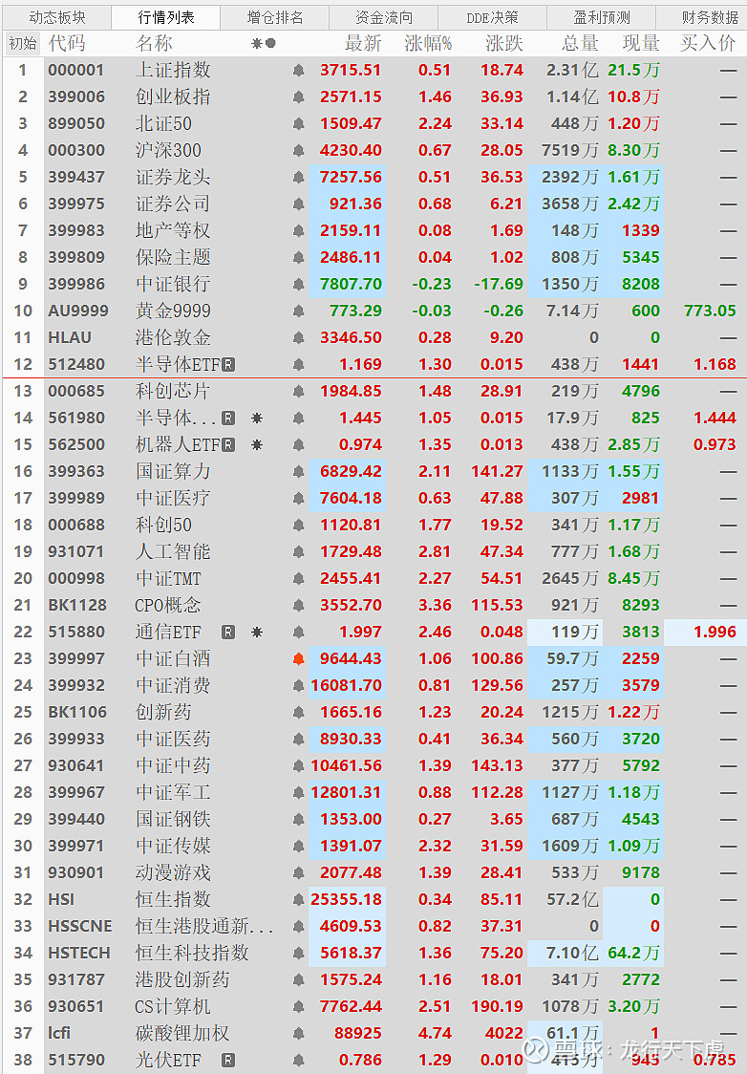Open the DDE决策 tab

(x=492, y=17)
